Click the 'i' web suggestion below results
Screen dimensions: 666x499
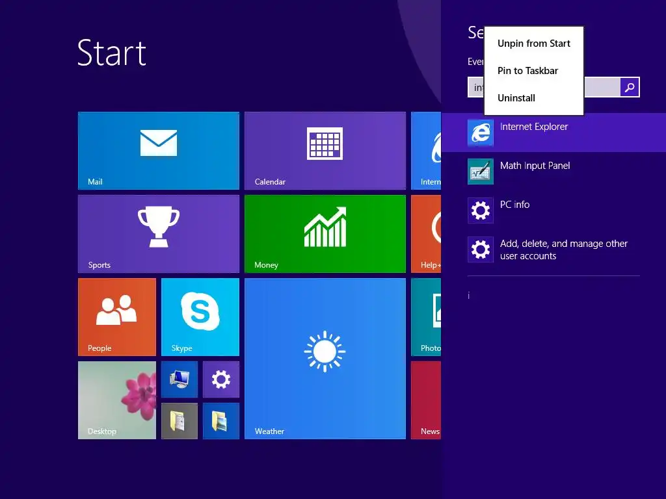point(469,296)
